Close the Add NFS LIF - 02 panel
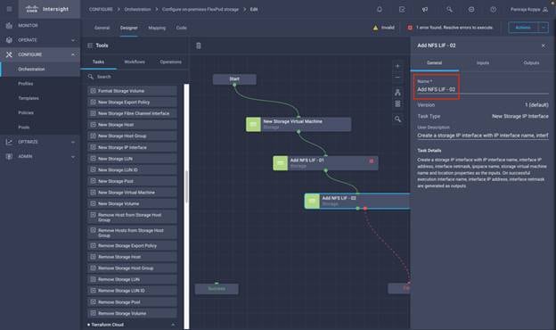 click(x=544, y=45)
